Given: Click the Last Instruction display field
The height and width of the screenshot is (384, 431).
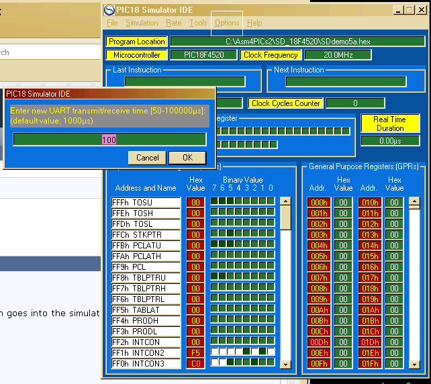Looking at the screenshot, I should [x=185, y=82].
